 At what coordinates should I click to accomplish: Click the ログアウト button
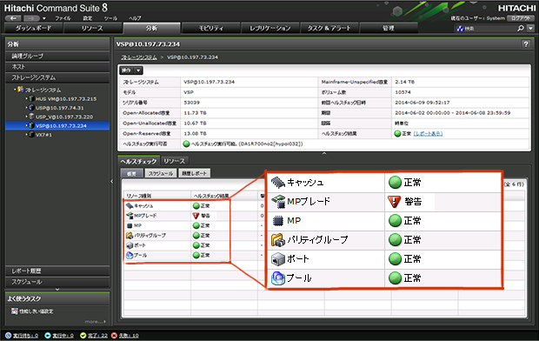[521, 18]
